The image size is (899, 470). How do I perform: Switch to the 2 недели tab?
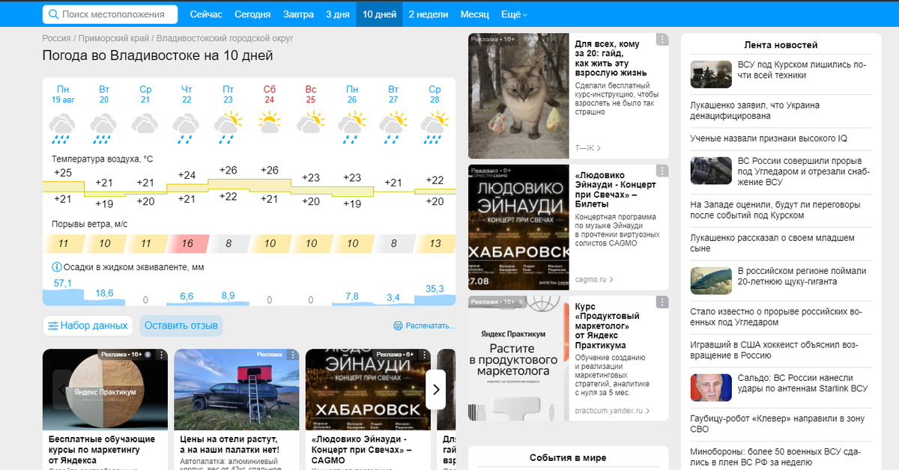coord(429,14)
